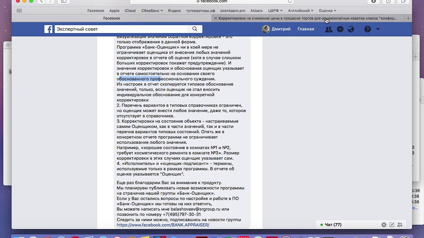The image size is (424, 238).
Task: Click line starting '3. Корректировки на состояние'
Action: tap(178, 121)
